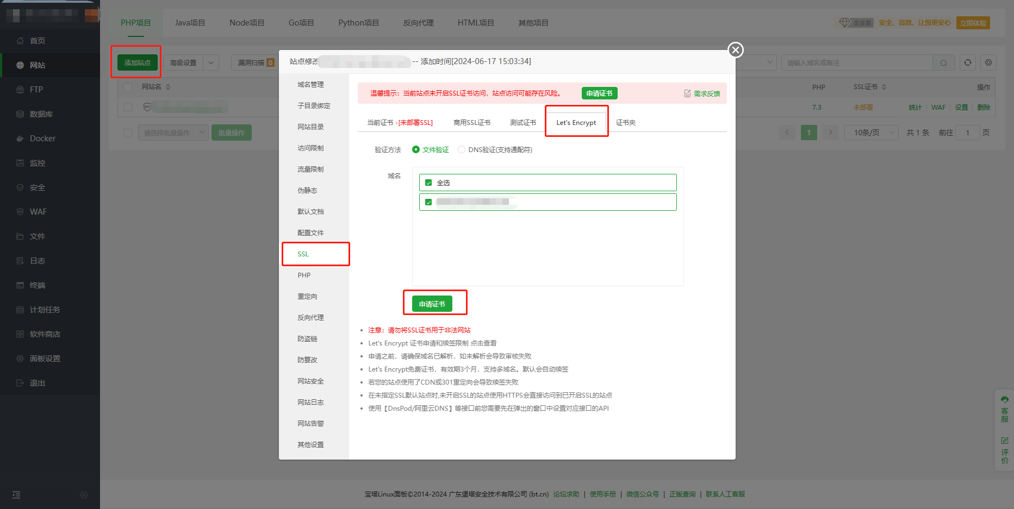Click the add site button
Image resolution: width=1014 pixels, height=509 pixels.
click(x=137, y=63)
